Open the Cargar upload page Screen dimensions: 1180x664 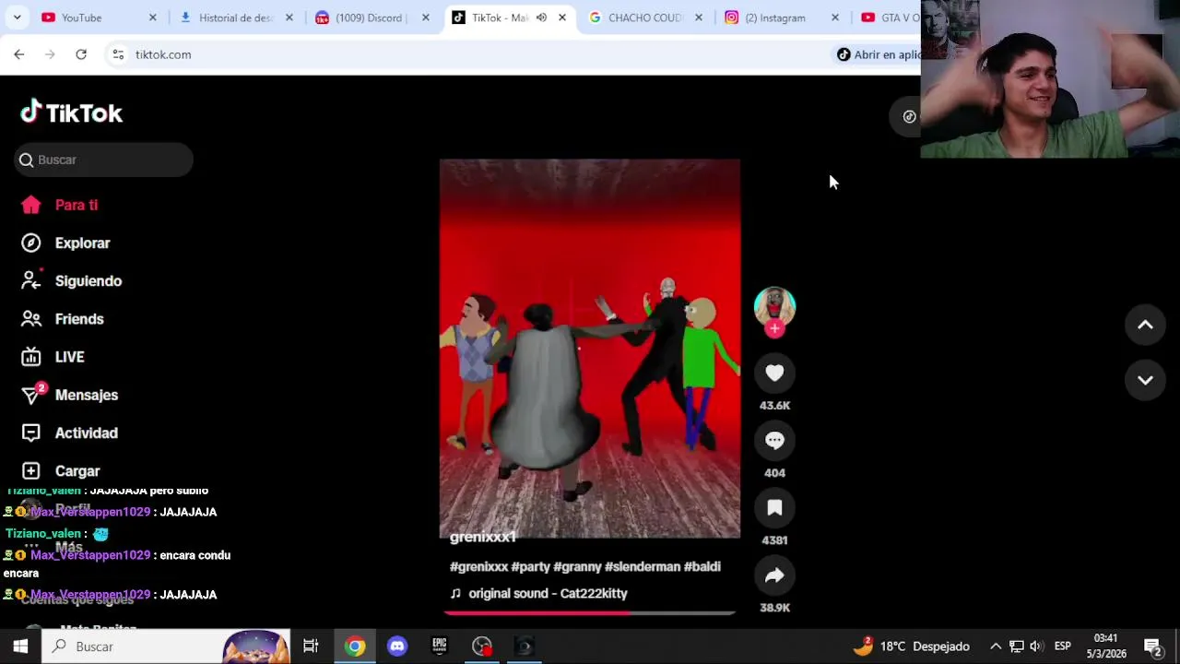coord(60,470)
